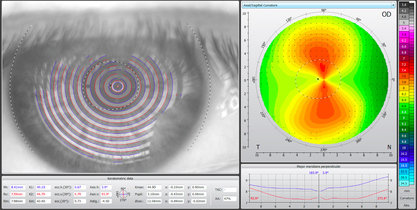
Task: Click the Pupil y value 0.06mm
Action: (x=198, y=194)
